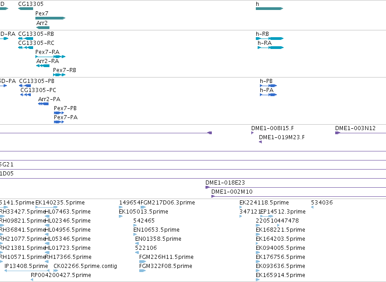
Task: Select the EK164203.5prime EST label
Action: tap(281, 239)
